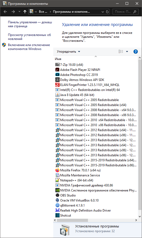The image size is (142, 238).
Task: Click the qBittorrent 4.1.9.1 icon
Action: click(57, 205)
